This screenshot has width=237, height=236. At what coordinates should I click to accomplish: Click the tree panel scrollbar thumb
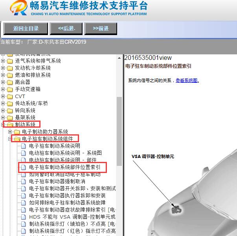(x=119, y=131)
